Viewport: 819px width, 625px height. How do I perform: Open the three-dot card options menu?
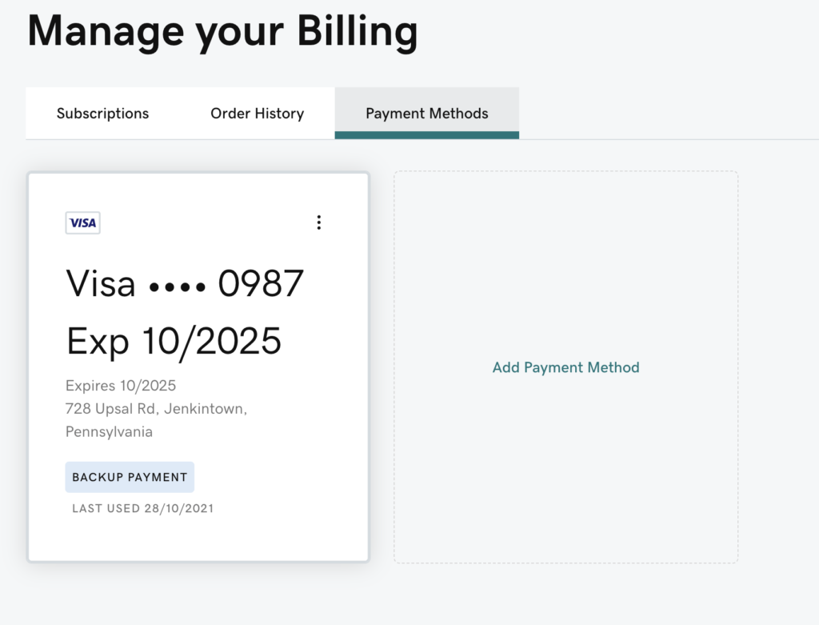318,222
